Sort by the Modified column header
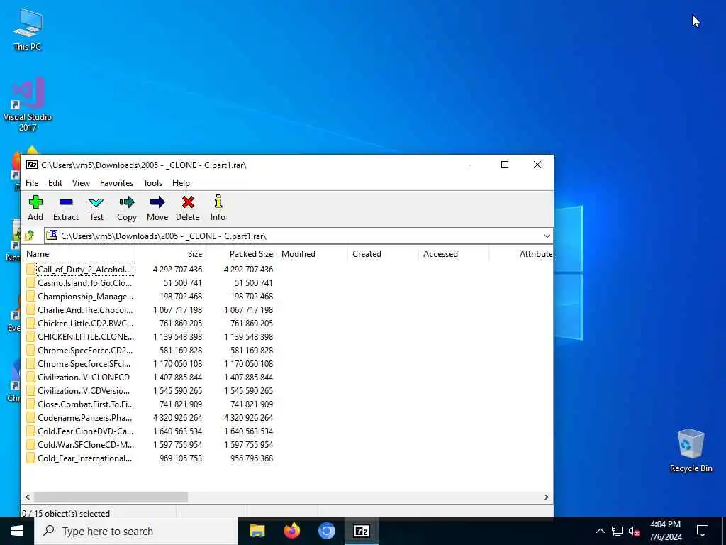The width and height of the screenshot is (726, 545). [312, 254]
